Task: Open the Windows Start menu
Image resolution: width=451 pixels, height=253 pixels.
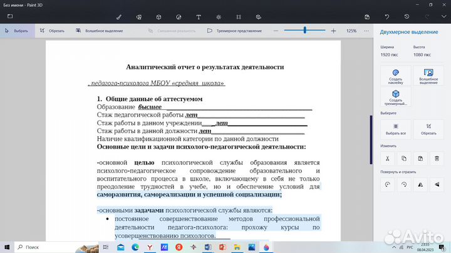Action: point(7,247)
